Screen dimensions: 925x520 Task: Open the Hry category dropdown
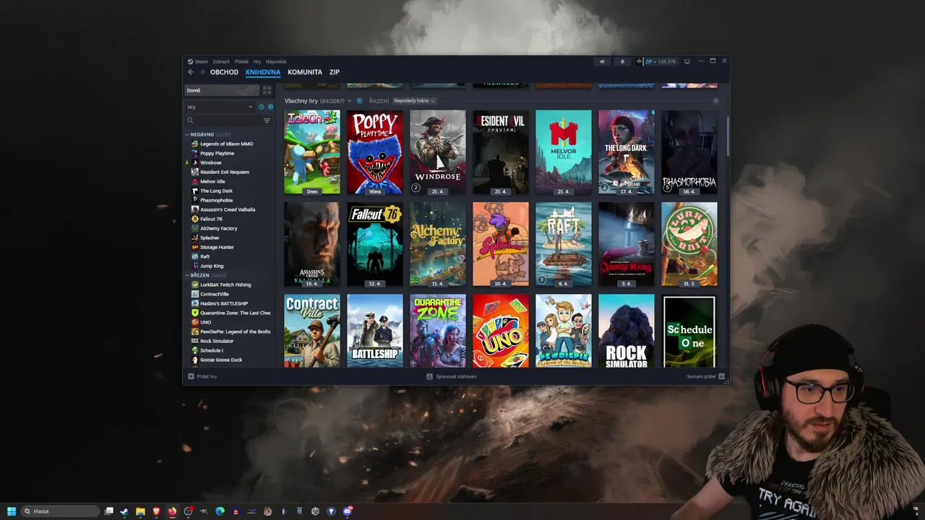pos(220,107)
